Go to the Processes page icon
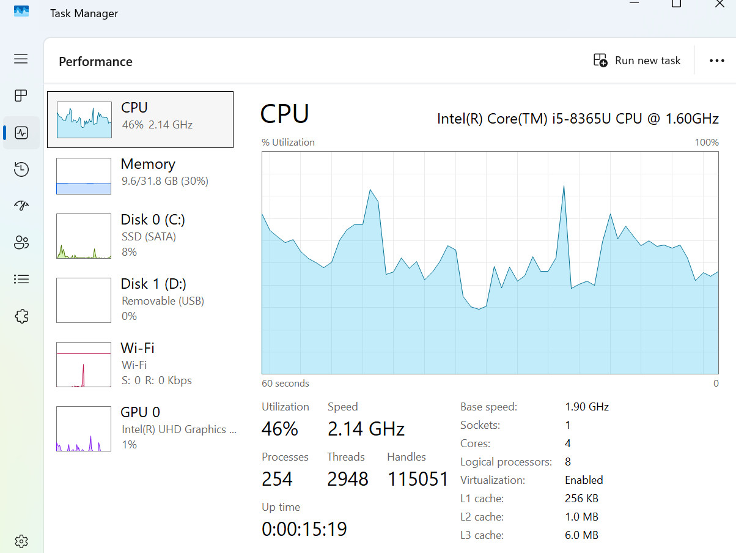The image size is (736, 553). tap(21, 95)
